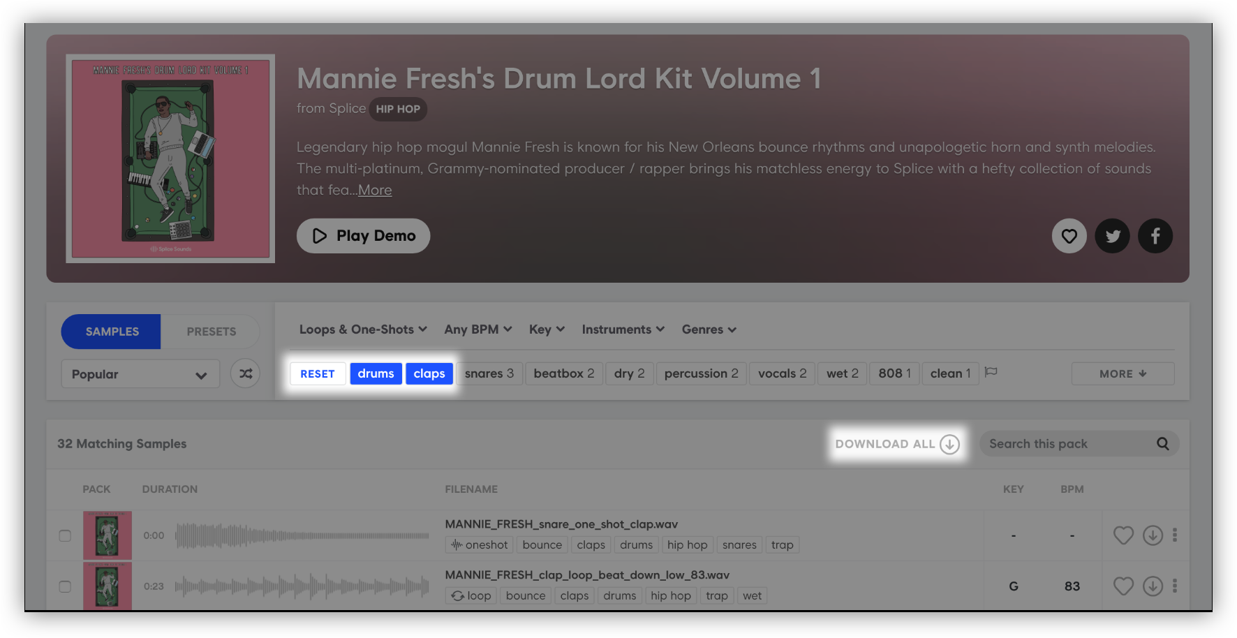
Task: Like the pack with the heart icon
Action: click(1069, 236)
